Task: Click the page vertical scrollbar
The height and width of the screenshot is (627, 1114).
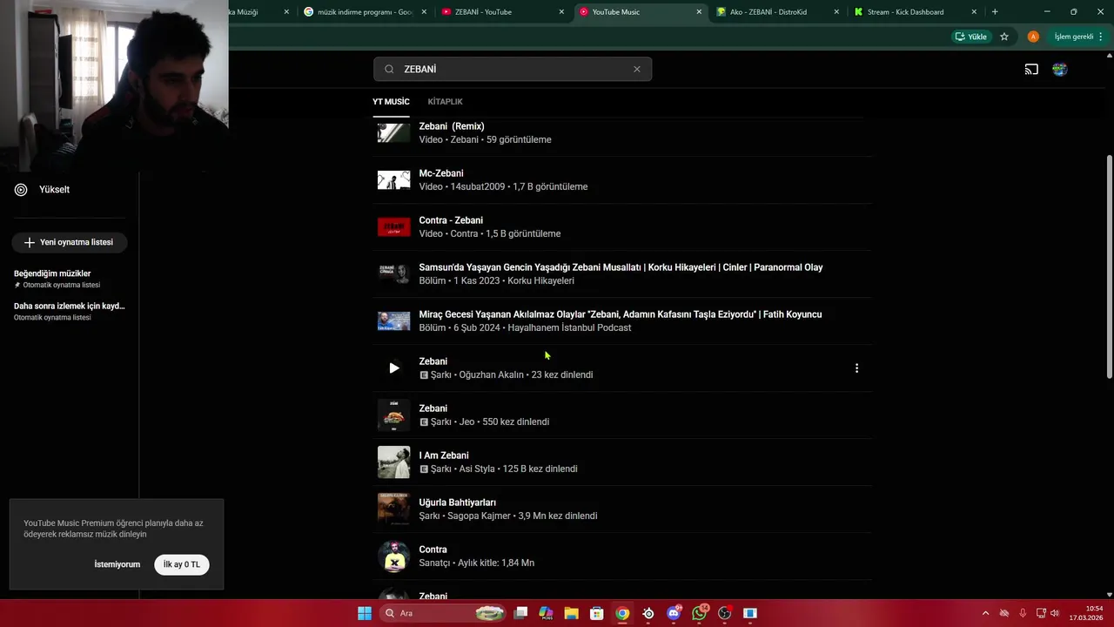Action: pos(1109,266)
